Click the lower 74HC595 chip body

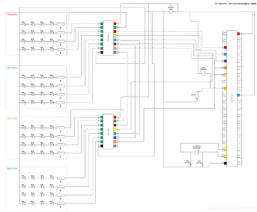[x=108, y=131]
